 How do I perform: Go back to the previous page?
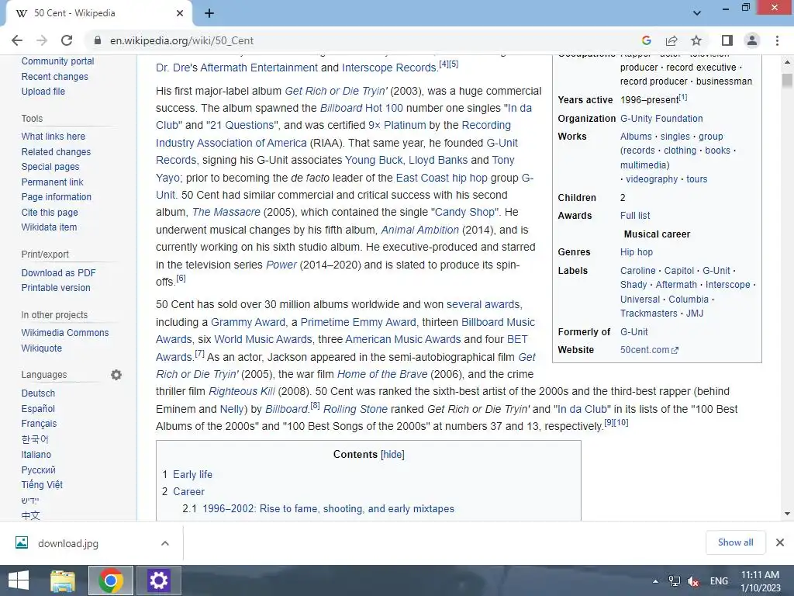[x=17, y=40]
